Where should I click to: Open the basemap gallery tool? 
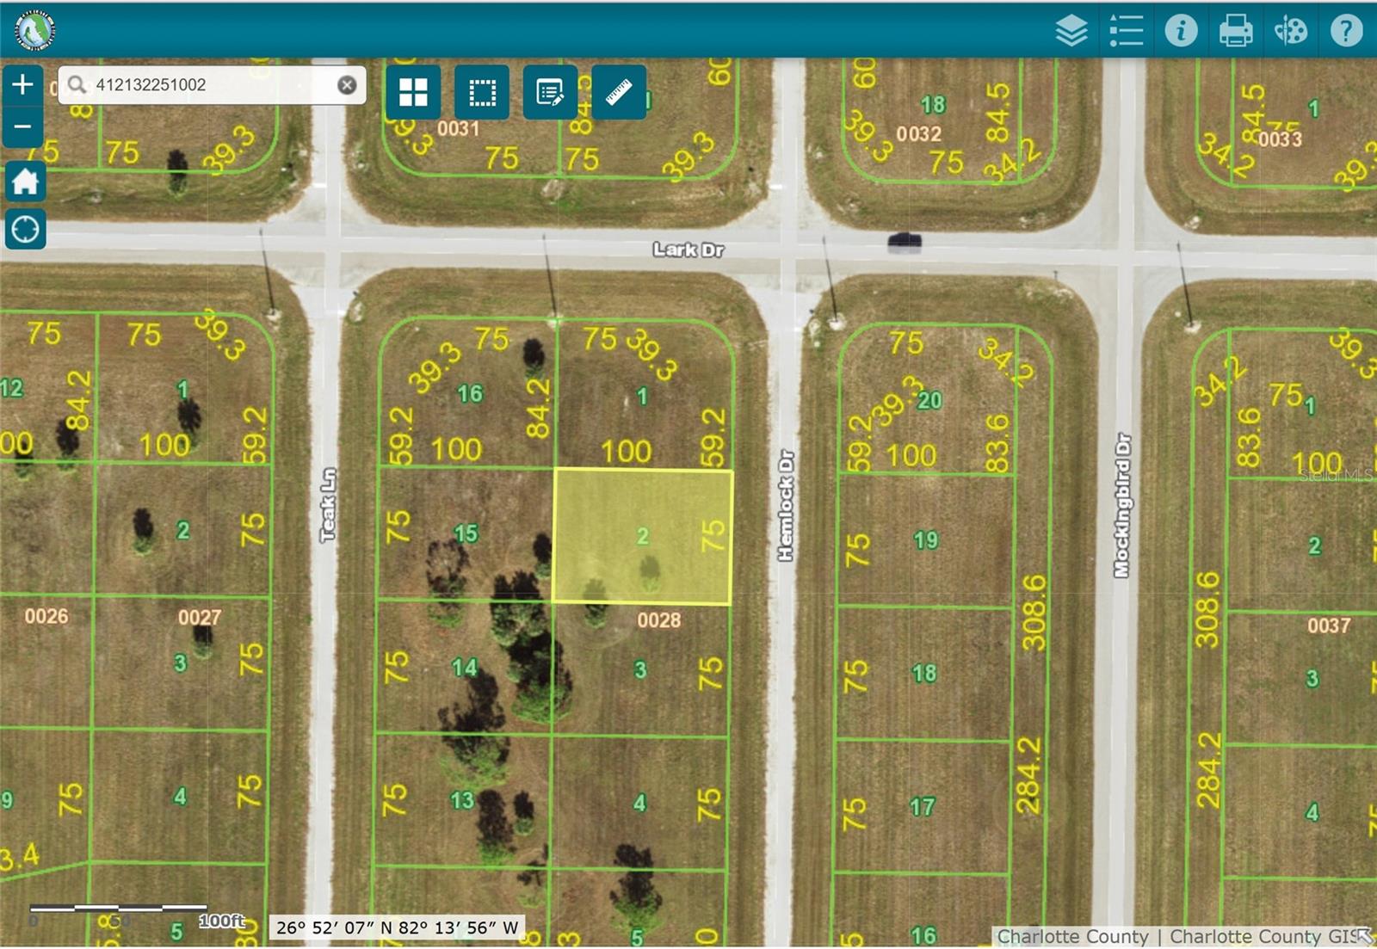tap(414, 93)
